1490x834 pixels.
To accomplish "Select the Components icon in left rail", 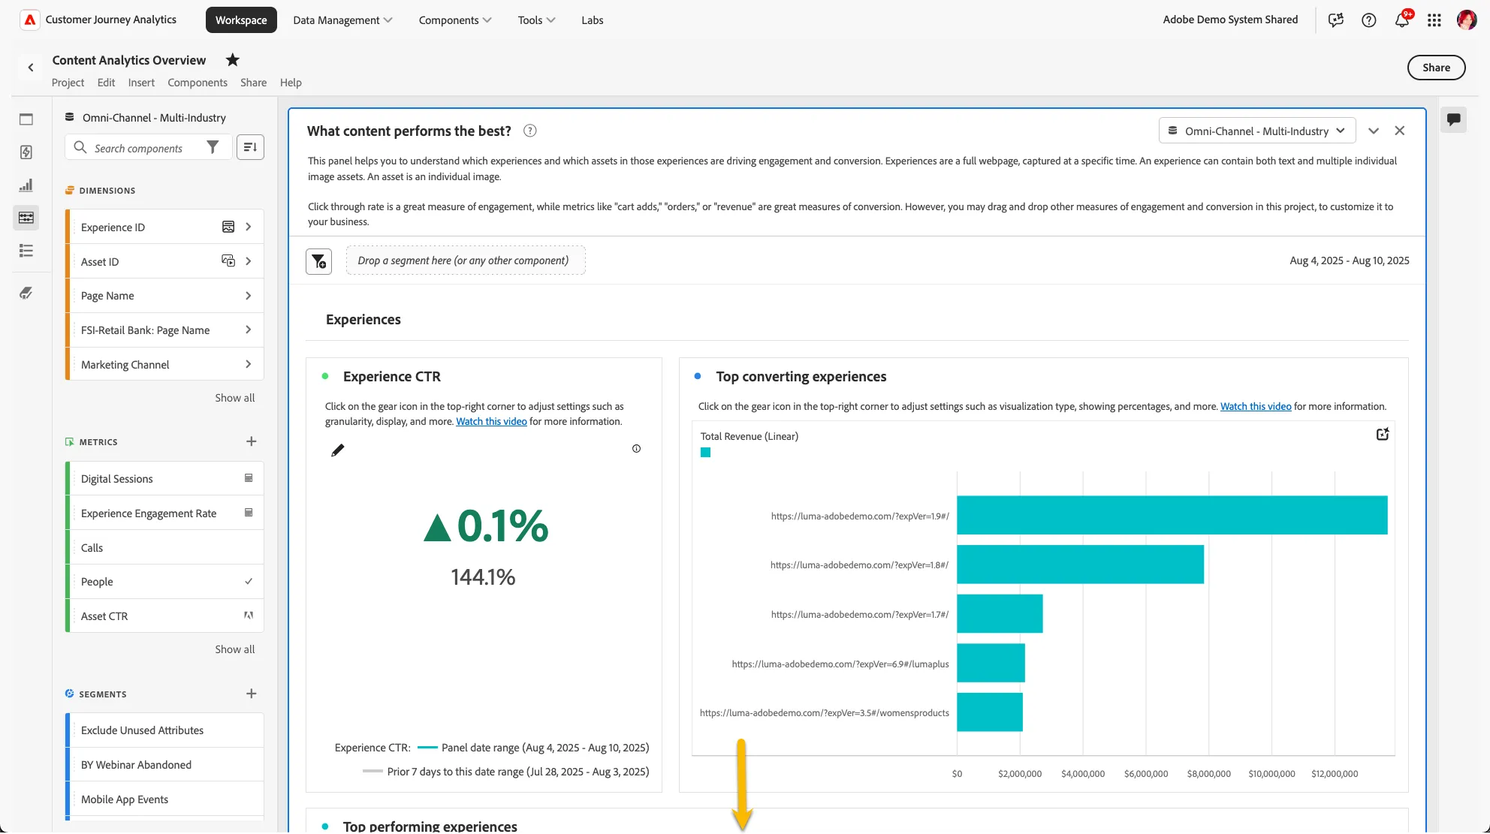I will tap(26, 218).
